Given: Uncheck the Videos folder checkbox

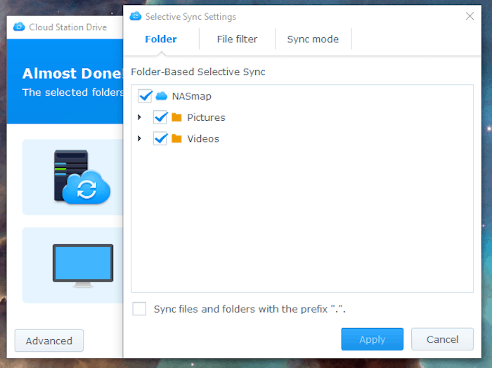Looking at the screenshot, I should 160,138.
